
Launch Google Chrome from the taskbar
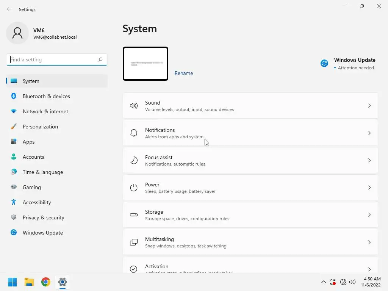coord(46,282)
